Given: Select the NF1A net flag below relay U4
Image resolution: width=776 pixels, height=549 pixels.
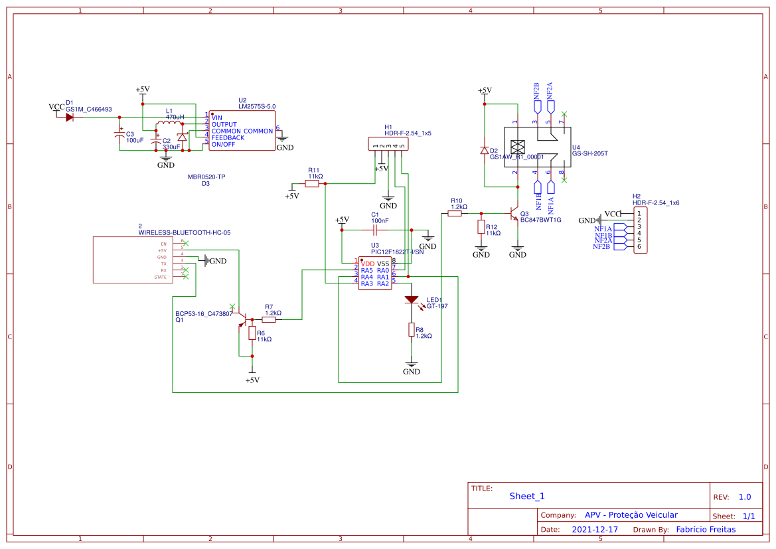Looking at the screenshot, I should [x=551, y=187].
